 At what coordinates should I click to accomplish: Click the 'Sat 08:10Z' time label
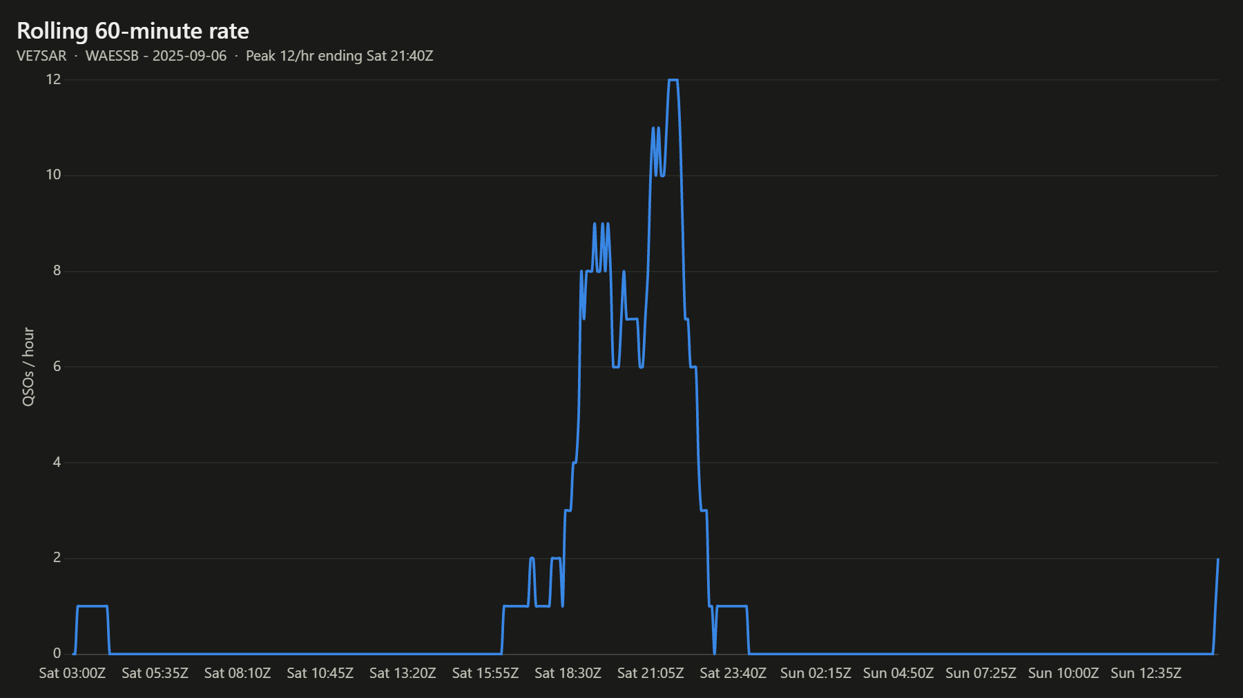(x=238, y=673)
